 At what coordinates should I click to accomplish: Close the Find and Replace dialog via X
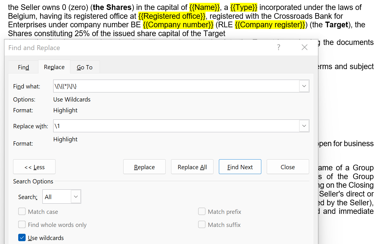(304, 47)
